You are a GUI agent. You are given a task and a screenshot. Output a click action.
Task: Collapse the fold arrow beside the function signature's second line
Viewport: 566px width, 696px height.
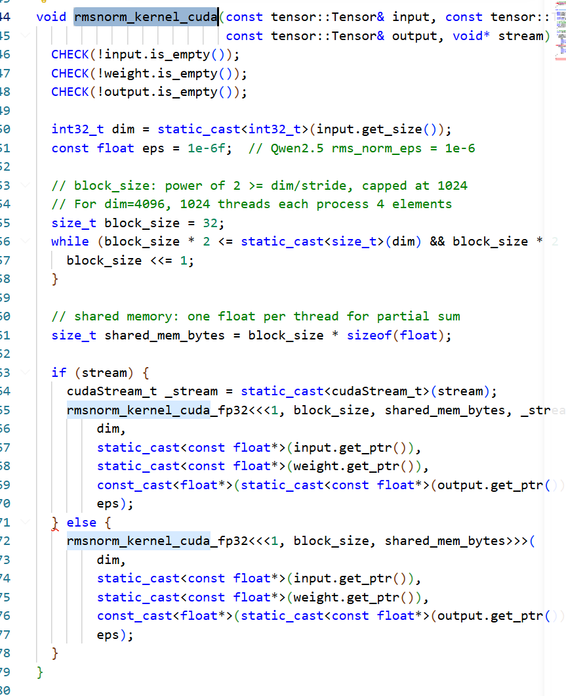[x=26, y=35]
